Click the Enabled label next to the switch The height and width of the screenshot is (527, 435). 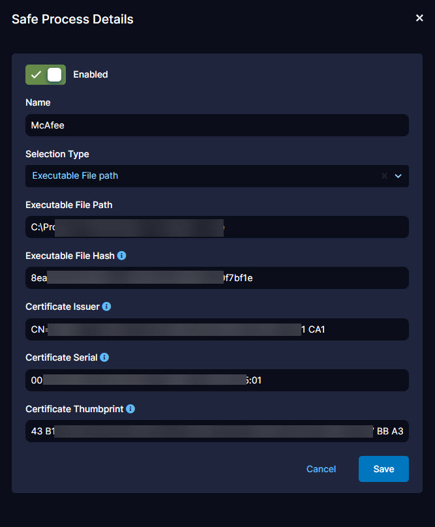tap(90, 74)
